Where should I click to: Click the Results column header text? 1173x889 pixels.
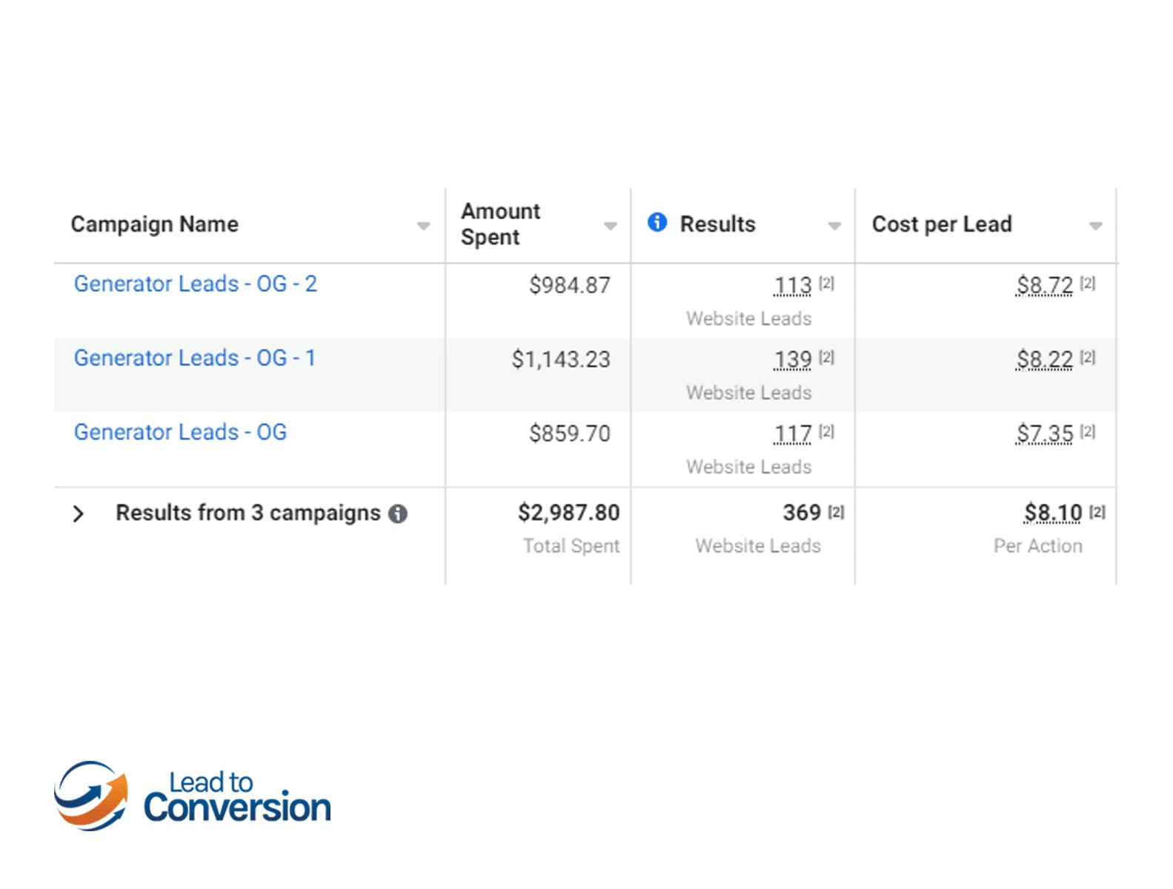(717, 224)
